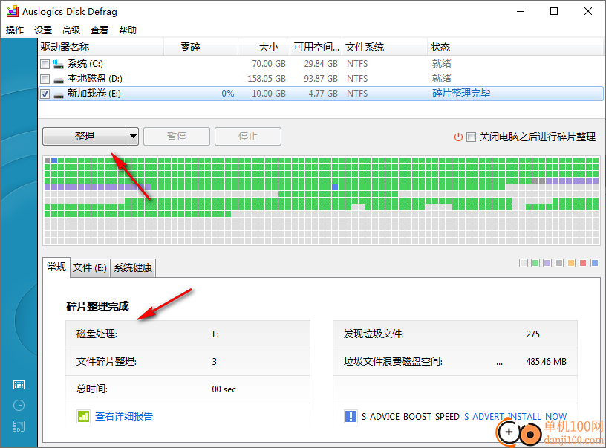
Task: Click the blue cluster in the map's first row
Action: coord(54,160)
